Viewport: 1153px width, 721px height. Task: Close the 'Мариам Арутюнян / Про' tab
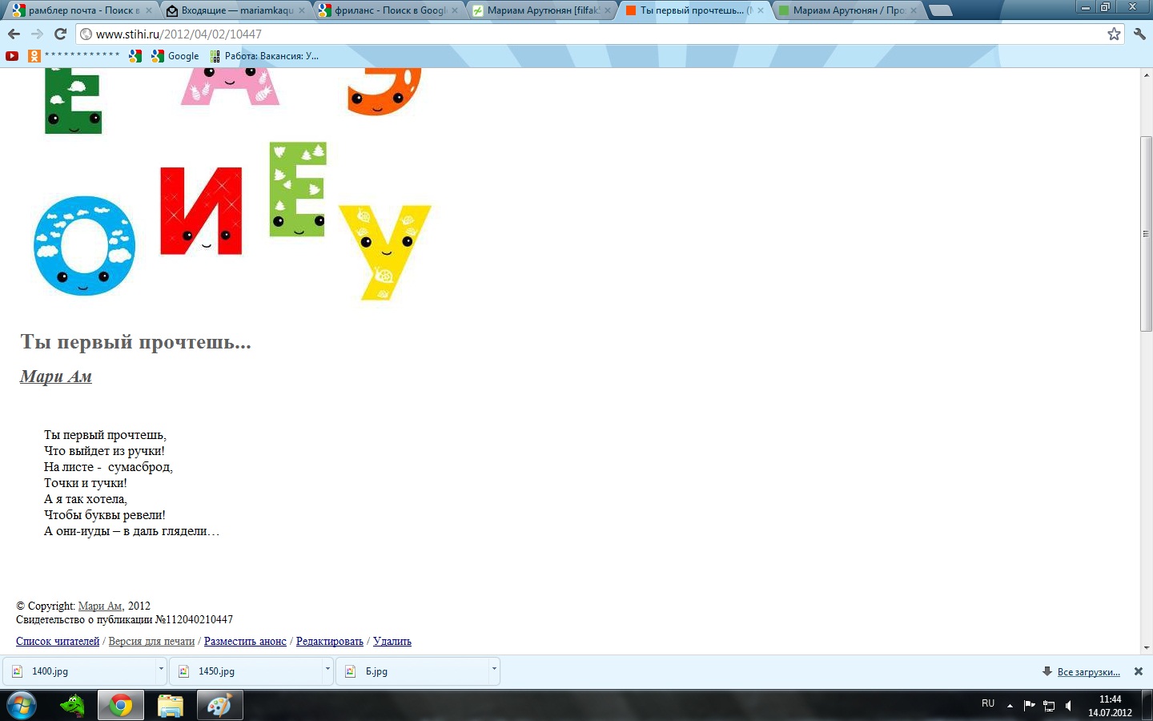(x=914, y=10)
